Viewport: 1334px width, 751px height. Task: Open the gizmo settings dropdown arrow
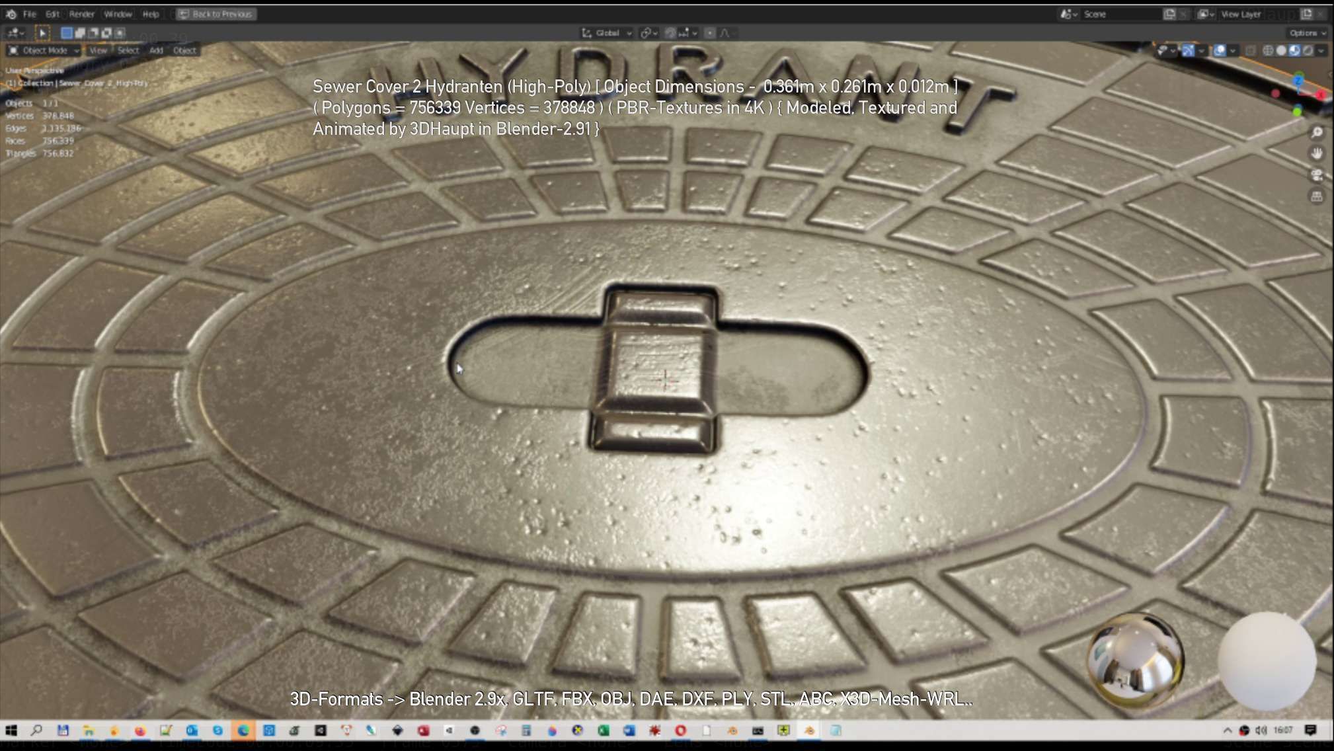point(1201,50)
